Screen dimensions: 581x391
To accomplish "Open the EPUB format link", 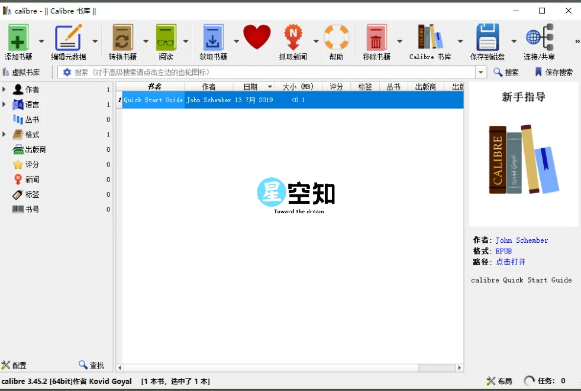I will 503,251.
